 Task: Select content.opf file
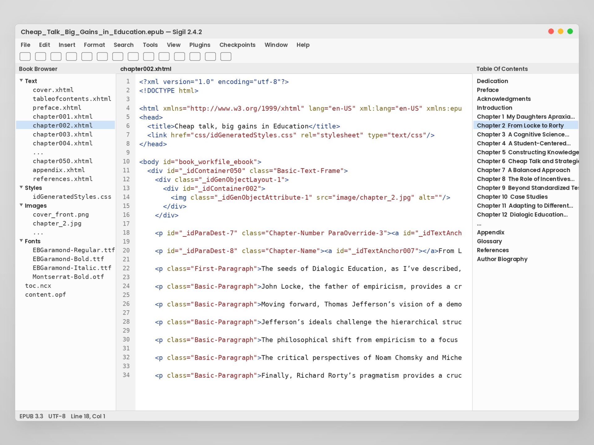tap(45, 295)
